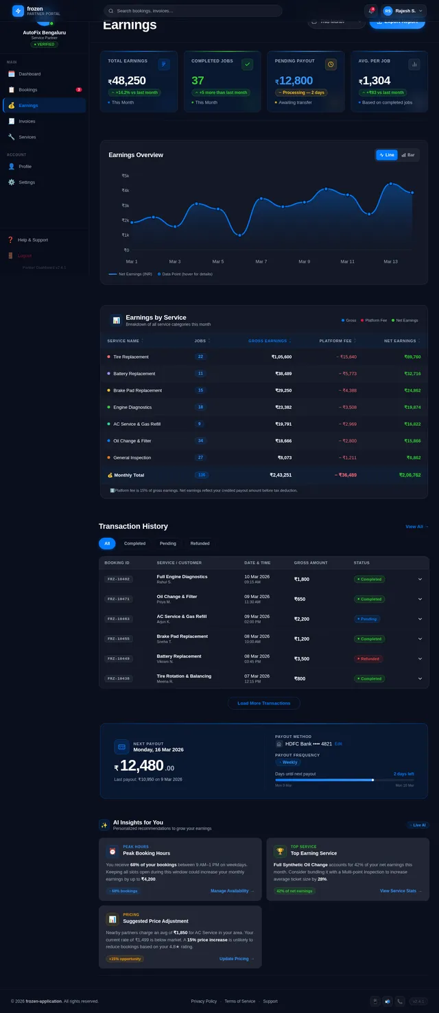Switch chart to Line view
The height and width of the screenshot is (1013, 439).
[387, 155]
